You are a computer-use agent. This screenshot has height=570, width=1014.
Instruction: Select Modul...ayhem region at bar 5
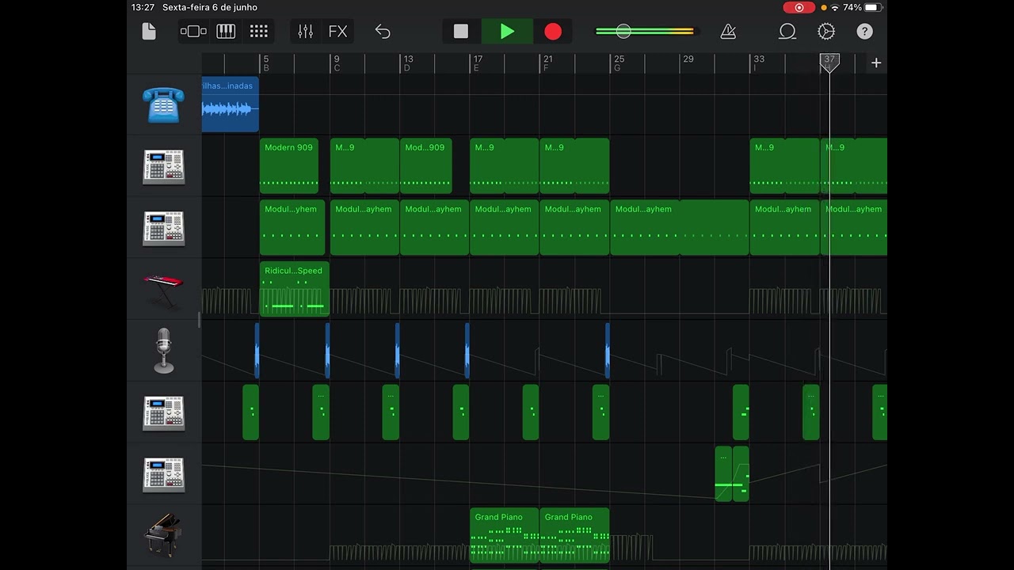[x=292, y=227]
